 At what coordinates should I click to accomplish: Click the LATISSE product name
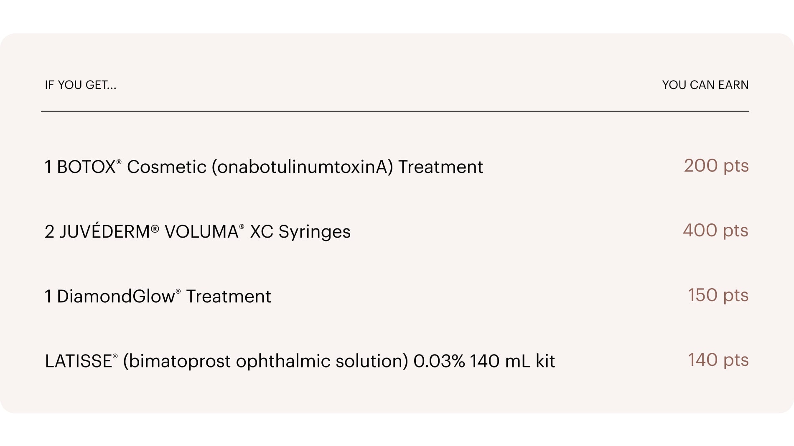79,361
